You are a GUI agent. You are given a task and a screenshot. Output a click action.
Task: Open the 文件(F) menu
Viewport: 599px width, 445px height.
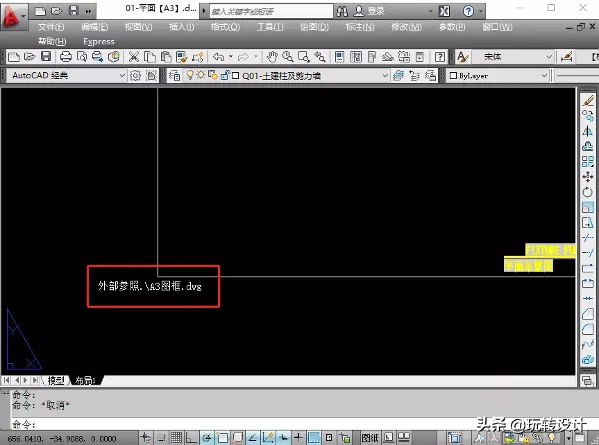[x=51, y=27]
